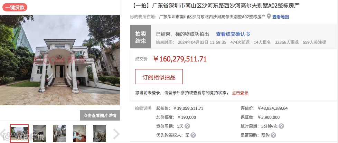Viewport: 338px width, 143px height.
Task: Select fifth staircase thumbnail
Action: 100,134
